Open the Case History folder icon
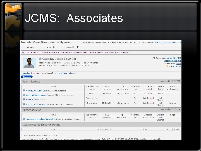This screenshot has width=201, height=151. [x=167, y=66]
